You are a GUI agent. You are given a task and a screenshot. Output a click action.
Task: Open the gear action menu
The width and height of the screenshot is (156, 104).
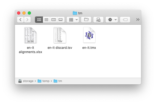112,20
